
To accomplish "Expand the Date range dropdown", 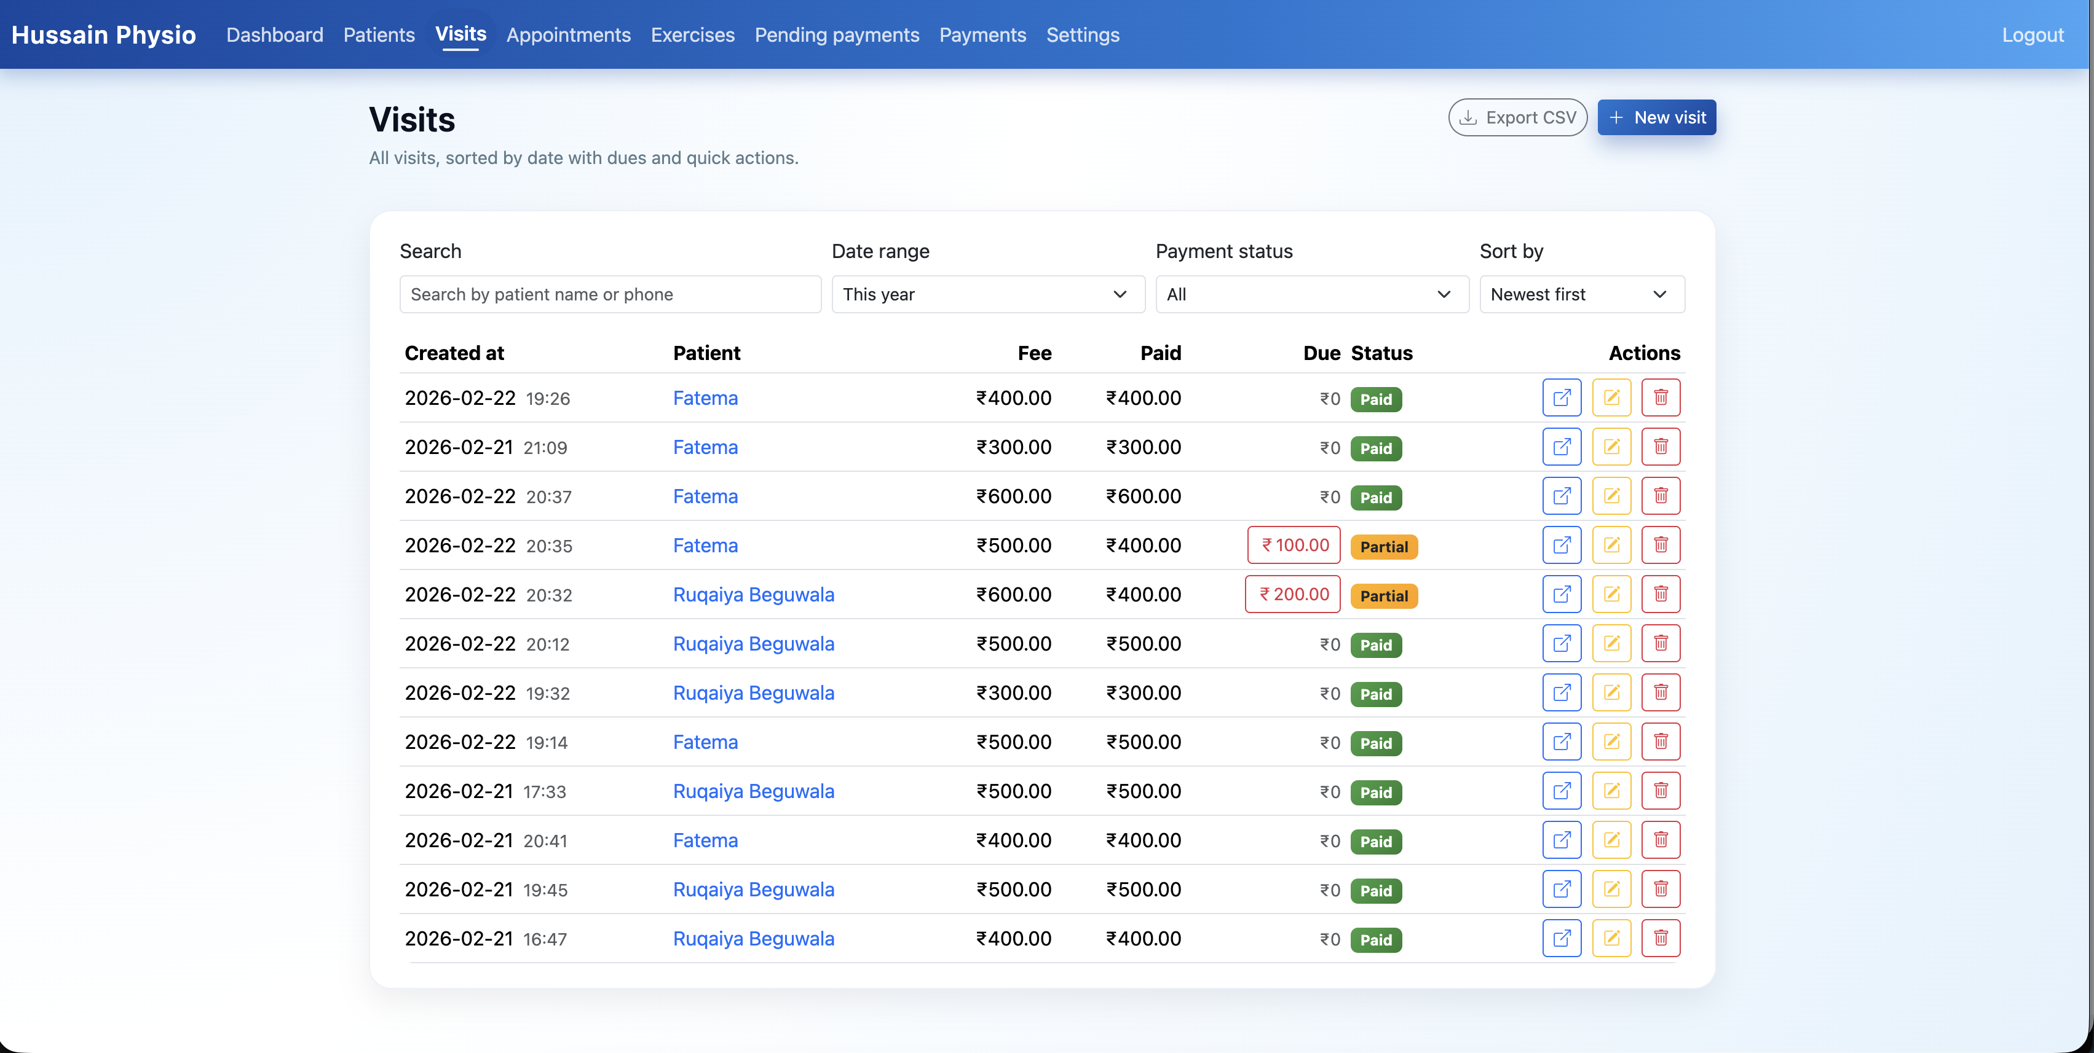I will point(987,294).
